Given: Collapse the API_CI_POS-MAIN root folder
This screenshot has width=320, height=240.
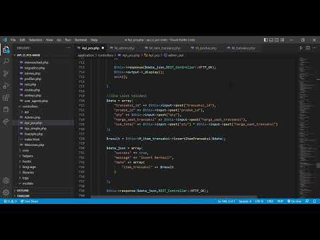Looking at the screenshot, I should (28, 55).
